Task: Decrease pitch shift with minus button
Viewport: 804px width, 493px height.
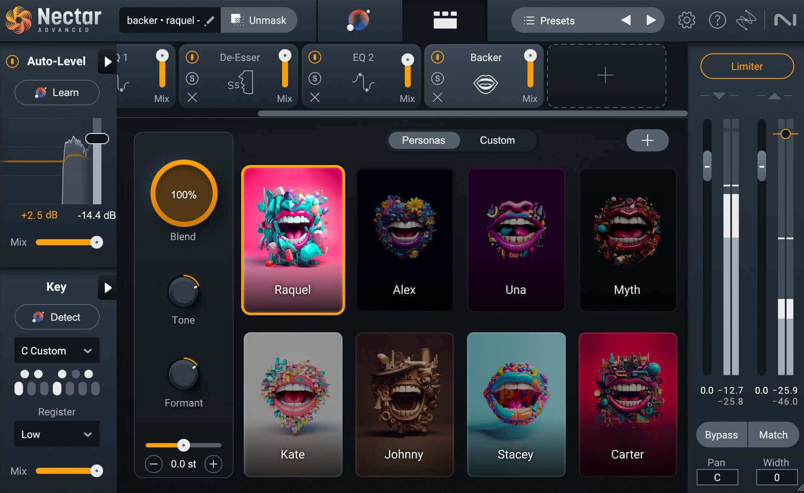Action: 154,464
